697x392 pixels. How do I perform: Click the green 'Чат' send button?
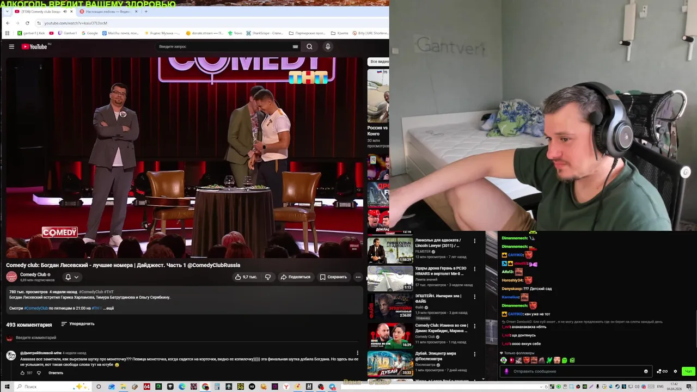pos(688,371)
